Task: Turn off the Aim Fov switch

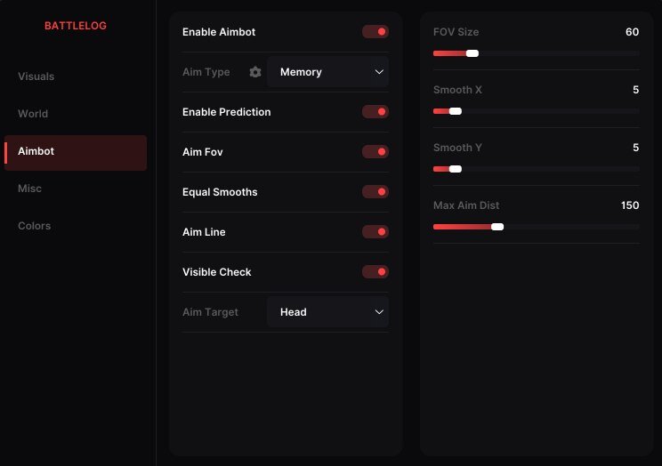Action: (x=375, y=152)
